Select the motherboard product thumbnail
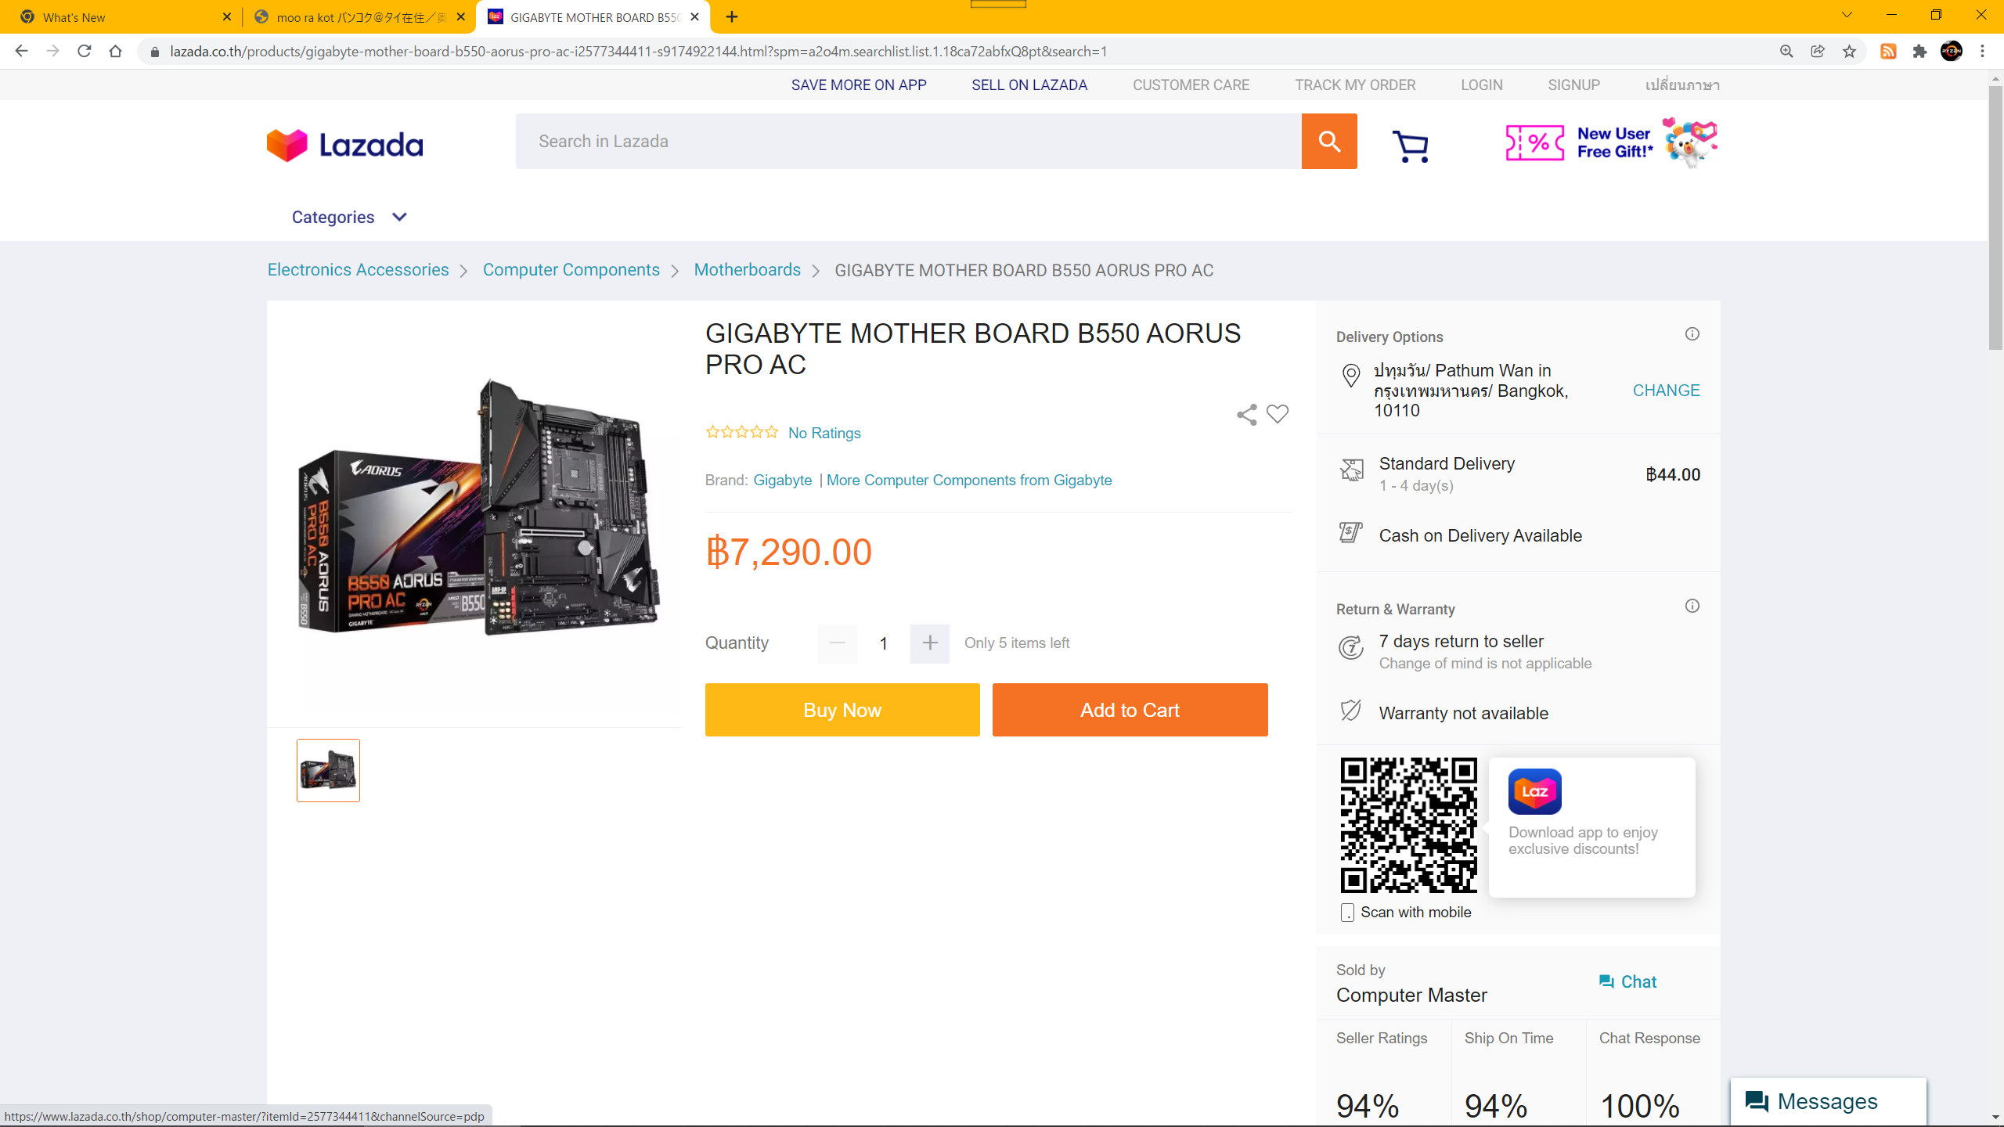Viewport: 2004px width, 1127px height. tap(328, 770)
